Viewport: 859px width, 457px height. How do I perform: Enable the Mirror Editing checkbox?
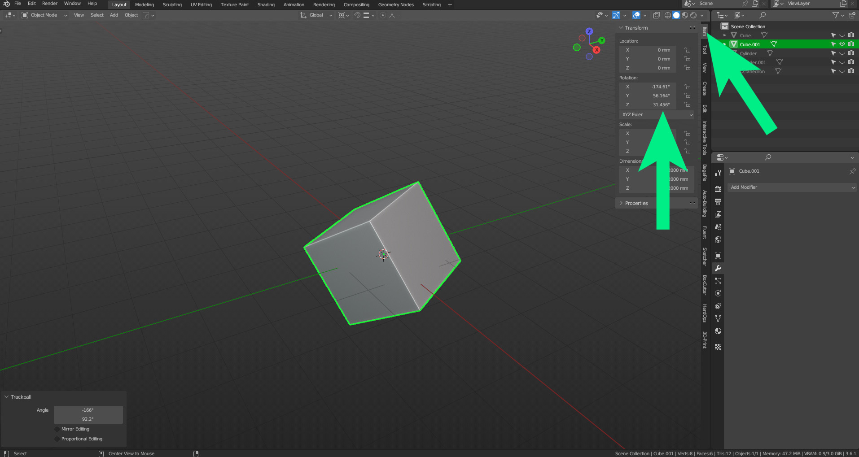pyautogui.click(x=57, y=429)
